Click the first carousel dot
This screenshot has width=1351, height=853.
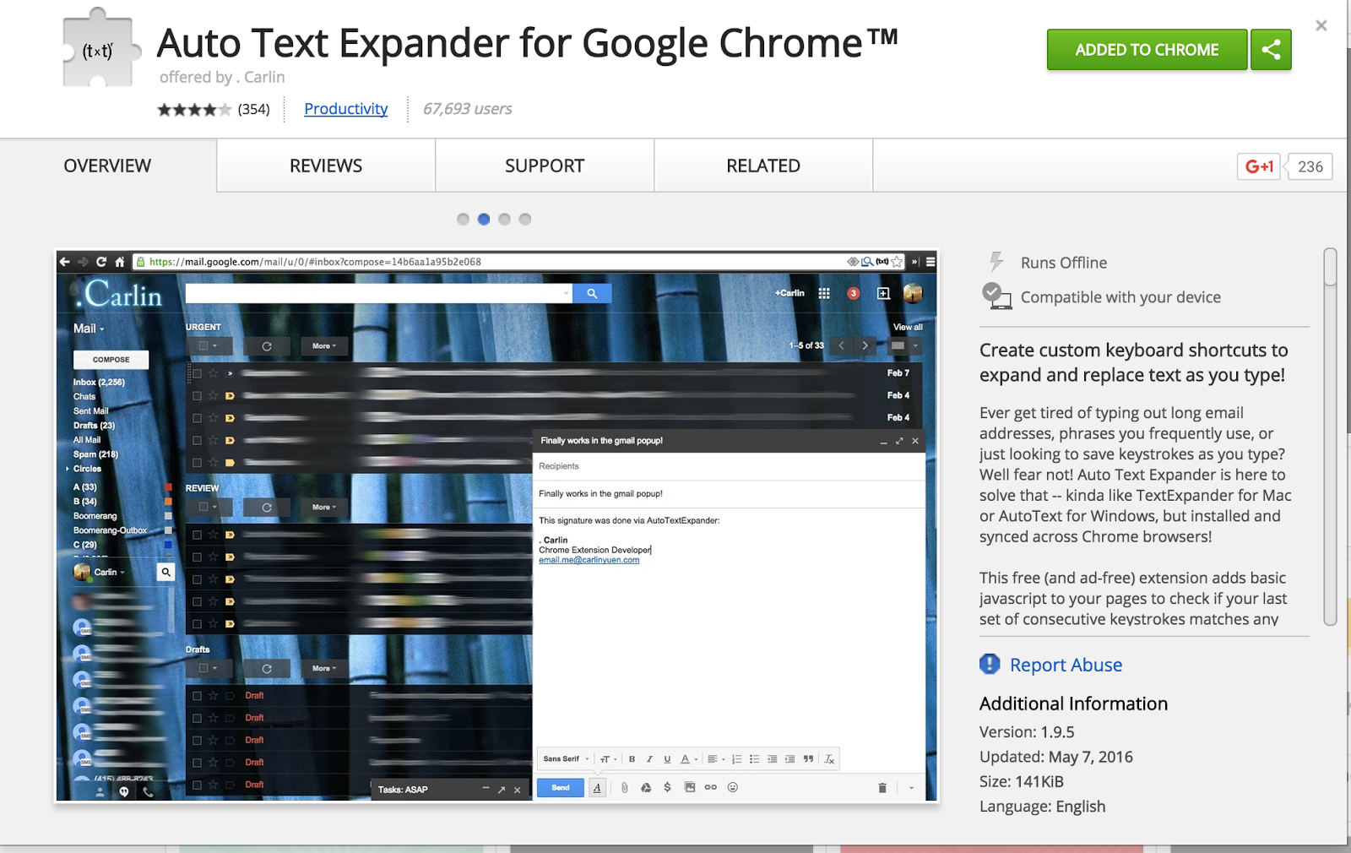(x=463, y=220)
